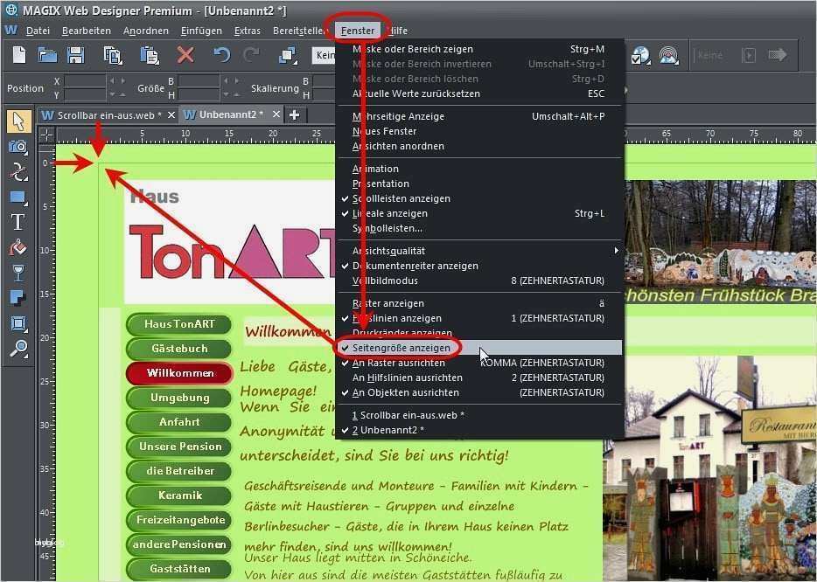Open the Bearbeiten menu

(x=86, y=31)
